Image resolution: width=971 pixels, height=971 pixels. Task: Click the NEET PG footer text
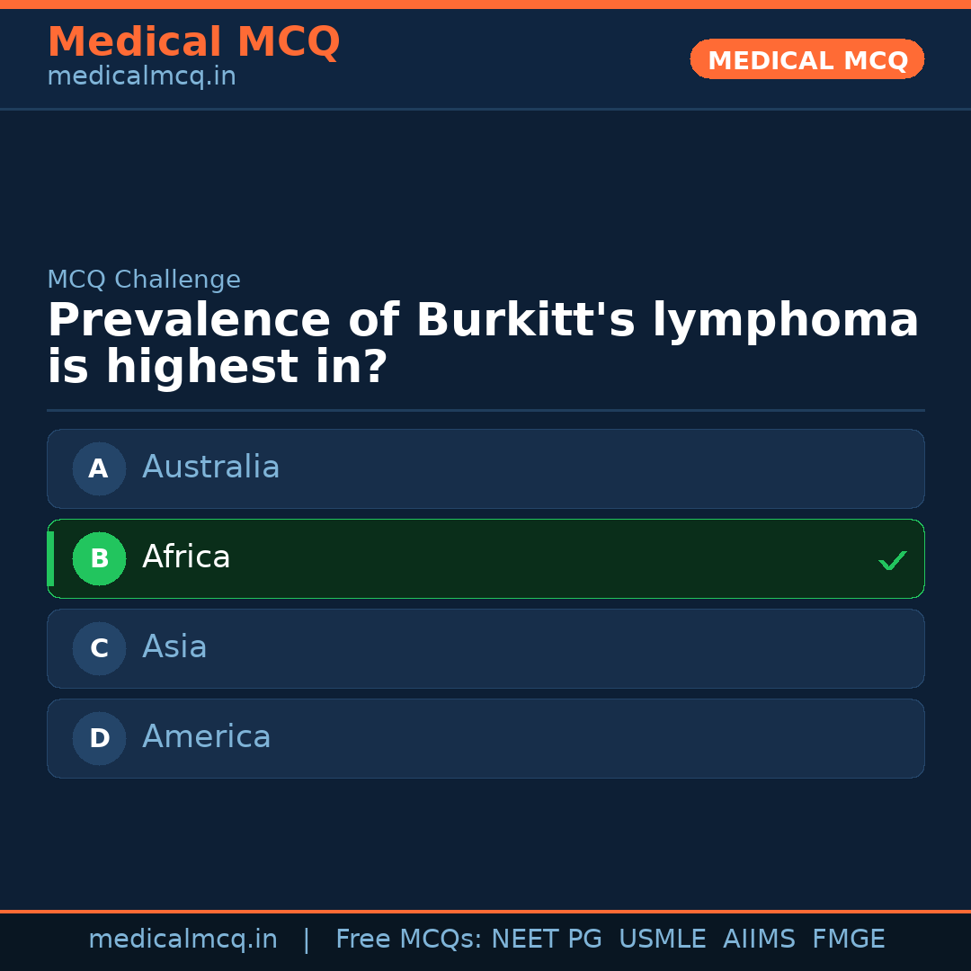pyautogui.click(x=547, y=940)
